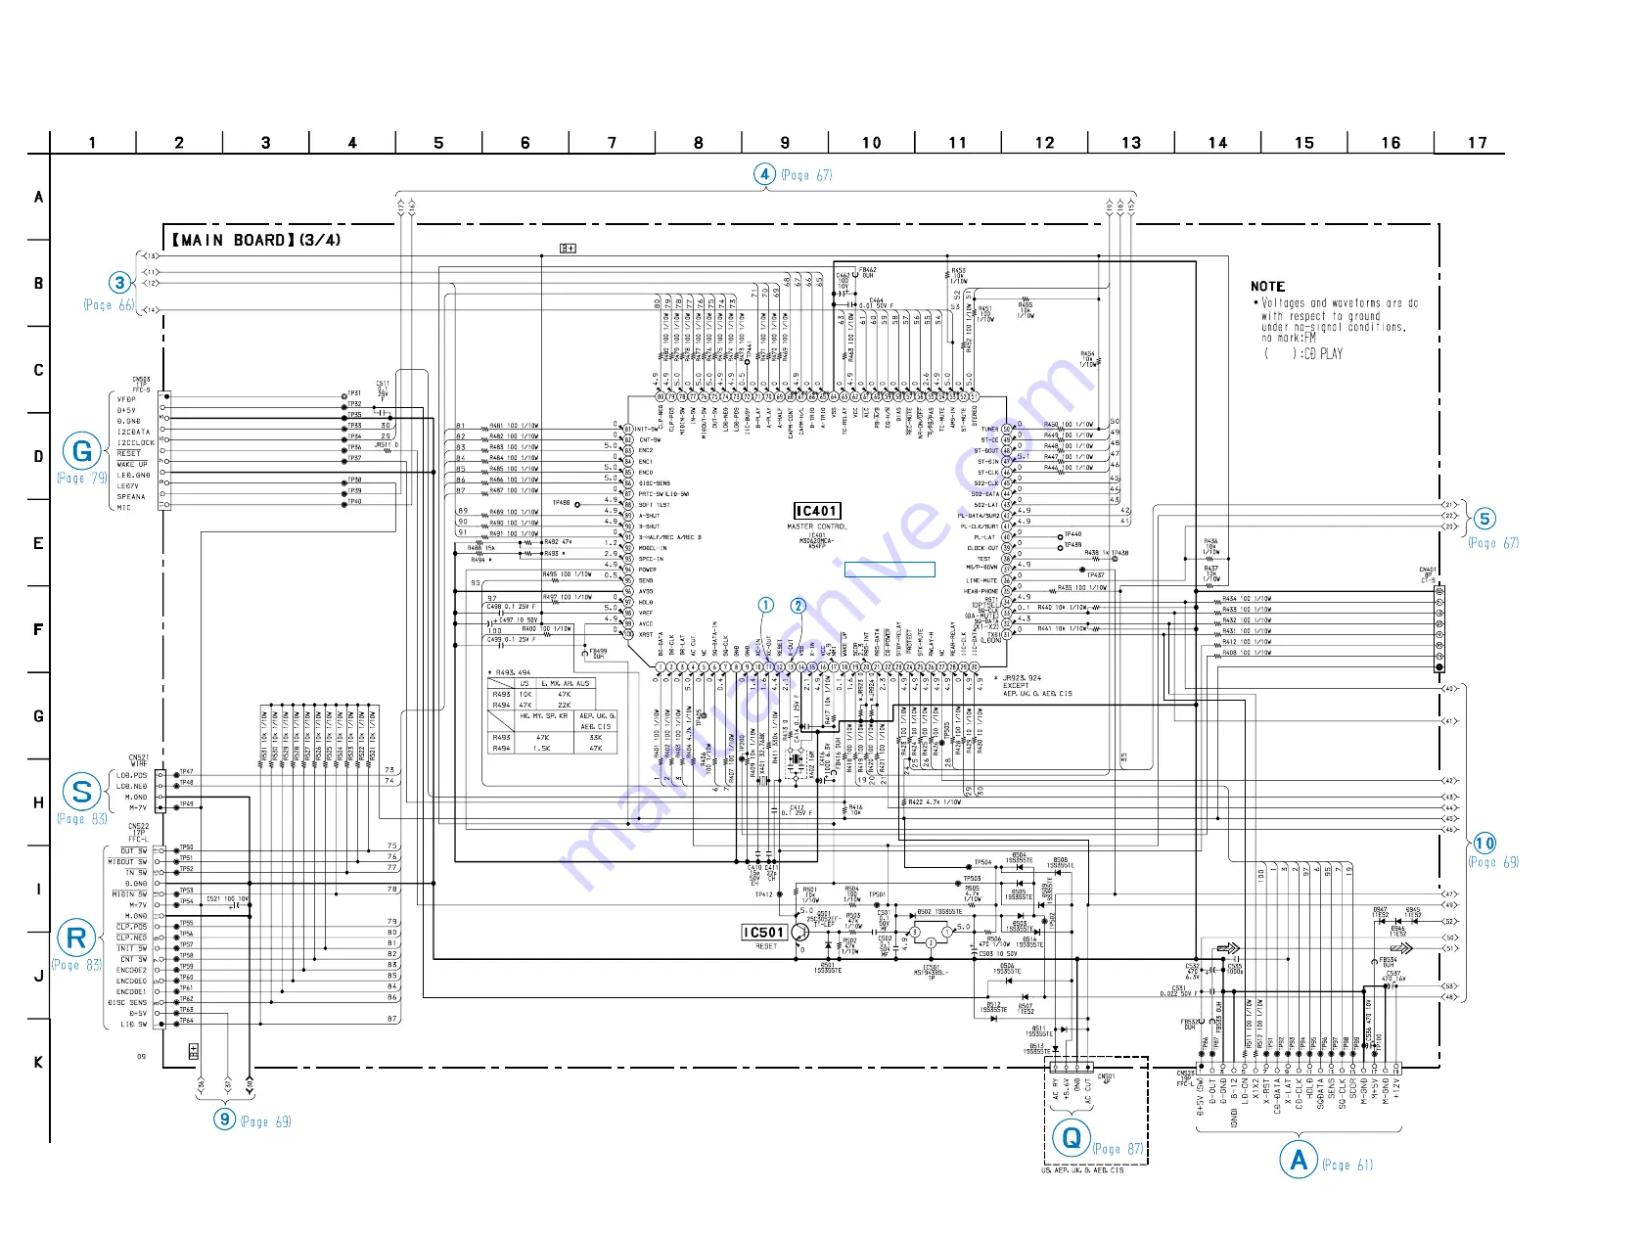Viewport: 1643px width, 1235px height.
Task: Open the Page 83 reference under circled R
Action: point(76,965)
